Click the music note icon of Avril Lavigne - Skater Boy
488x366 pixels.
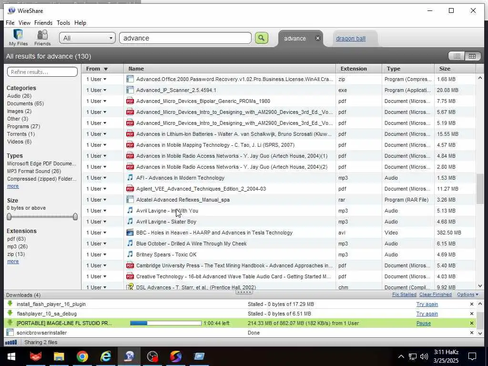[130, 221]
